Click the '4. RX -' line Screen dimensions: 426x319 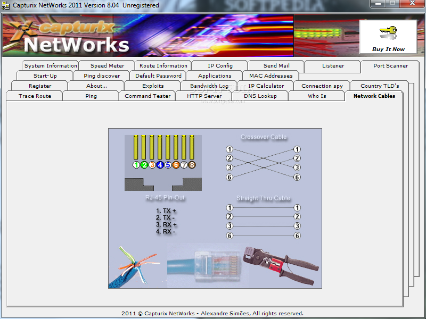coord(166,232)
